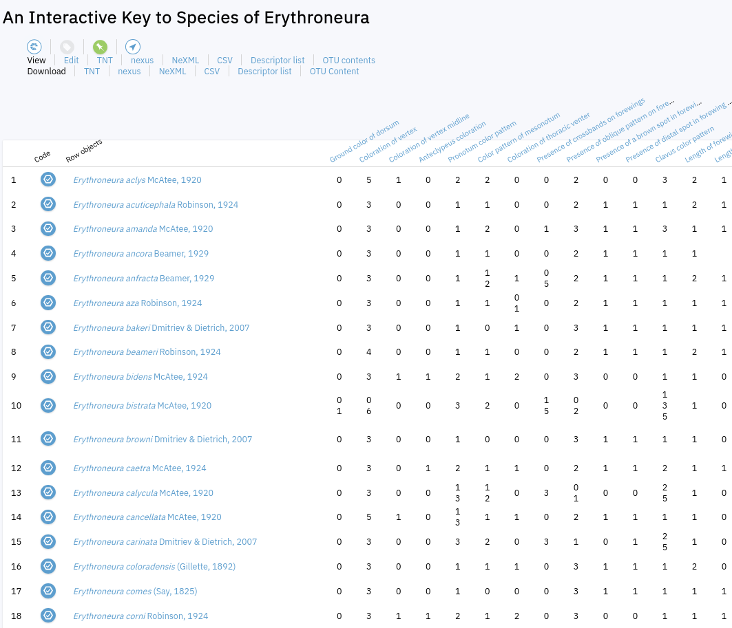
Task: Open Erythroneura carinata Dmitriev & Dietrich link
Action: coord(165,542)
